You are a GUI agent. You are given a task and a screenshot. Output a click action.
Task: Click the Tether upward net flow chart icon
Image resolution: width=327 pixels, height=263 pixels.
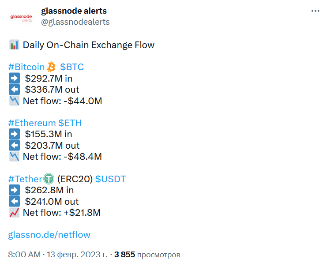click(14, 213)
